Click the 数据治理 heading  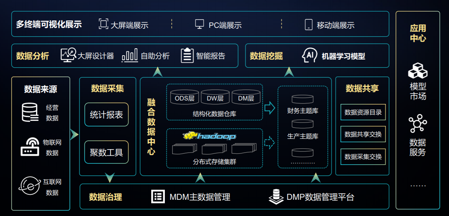105,197
